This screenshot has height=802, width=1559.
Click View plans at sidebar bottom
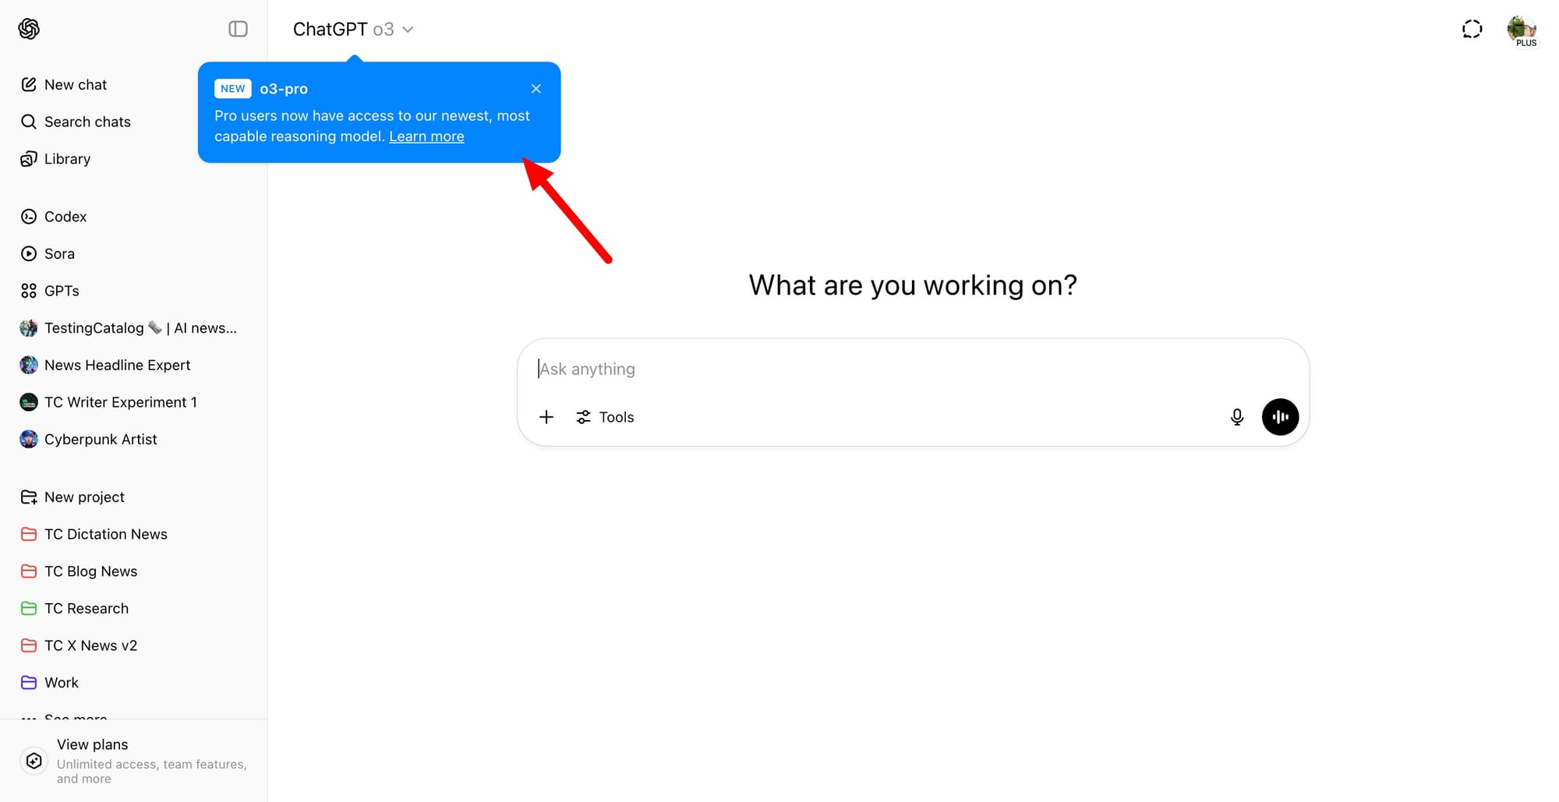point(134,761)
